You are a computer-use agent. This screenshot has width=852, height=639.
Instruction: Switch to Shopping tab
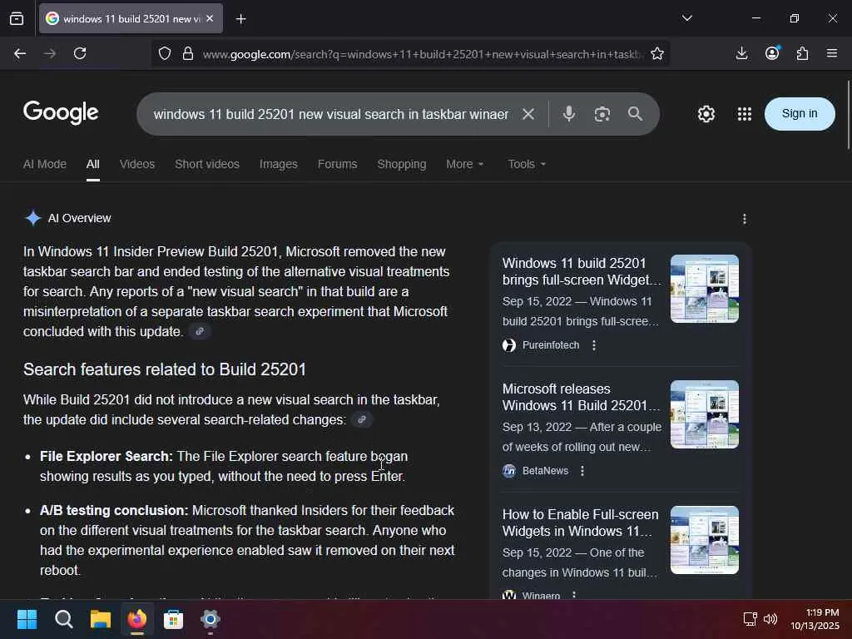(402, 164)
